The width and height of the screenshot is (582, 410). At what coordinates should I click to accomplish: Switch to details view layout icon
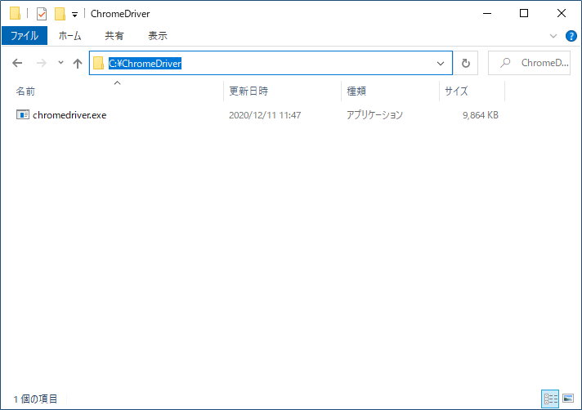pos(550,399)
